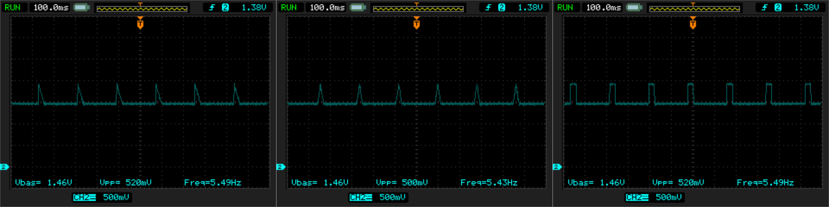
Task: Select the 100.0ms timebase on the middle screen
Action: [327, 7]
